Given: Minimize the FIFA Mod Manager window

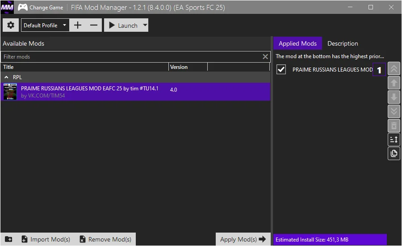Looking at the screenshot, I should point(350,7).
